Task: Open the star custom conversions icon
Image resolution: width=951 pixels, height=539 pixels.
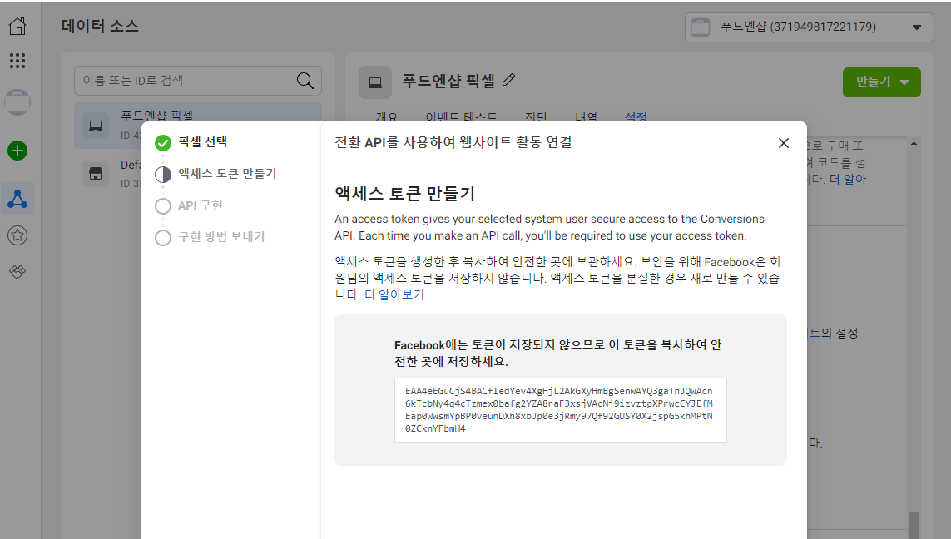Action: [17, 235]
